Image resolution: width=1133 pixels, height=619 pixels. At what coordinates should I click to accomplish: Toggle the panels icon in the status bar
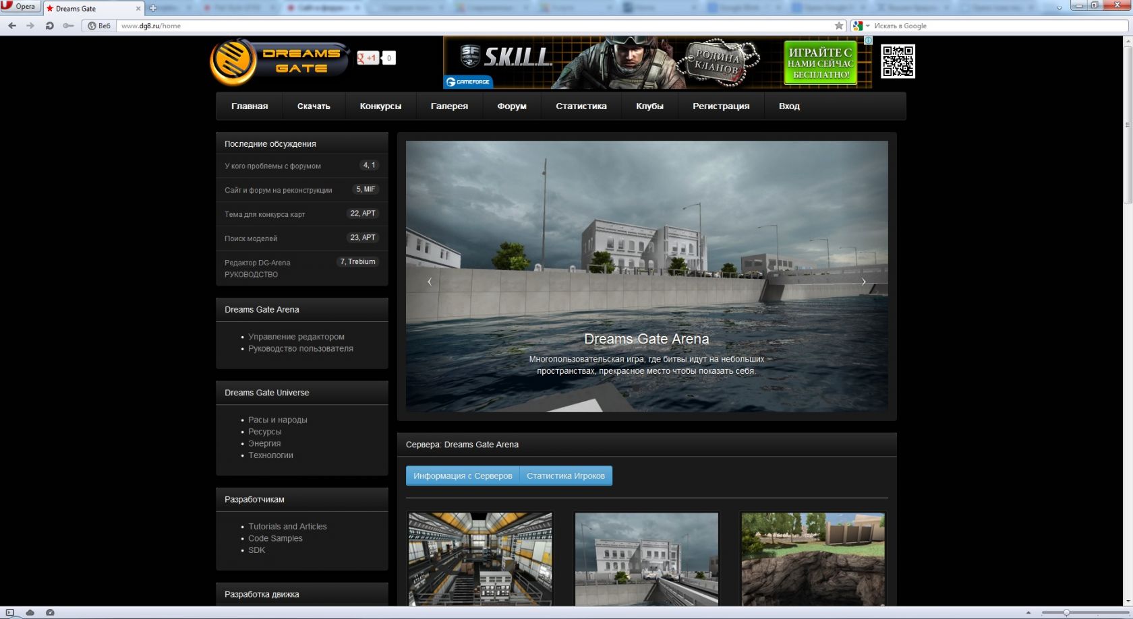9,613
